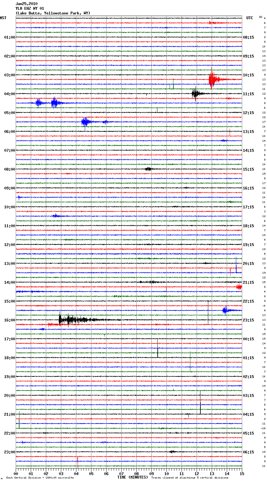Image resolution: width=267 pixels, height=482 pixels.
Task: Select the 23:00 MST hour label
Action: click(x=10, y=452)
